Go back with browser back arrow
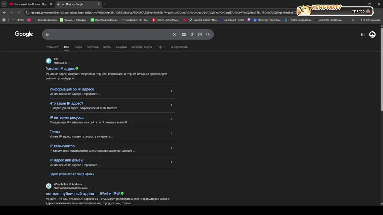This screenshot has height=215, width=383. coord(4,13)
